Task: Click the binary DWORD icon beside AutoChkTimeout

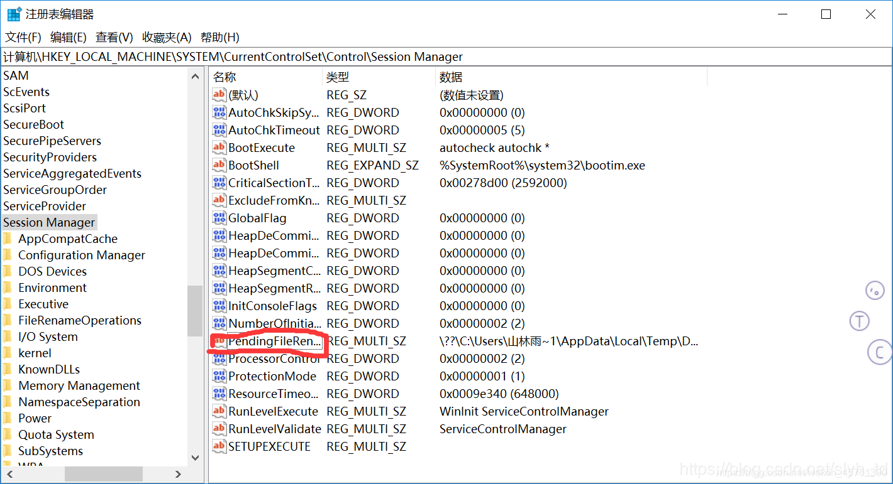Action: [219, 130]
